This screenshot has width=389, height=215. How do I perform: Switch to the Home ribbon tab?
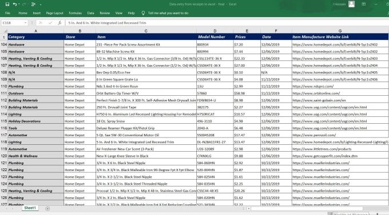(23, 13)
